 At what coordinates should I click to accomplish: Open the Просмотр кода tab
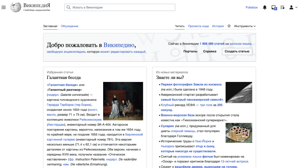pyautogui.click(x=198, y=26)
